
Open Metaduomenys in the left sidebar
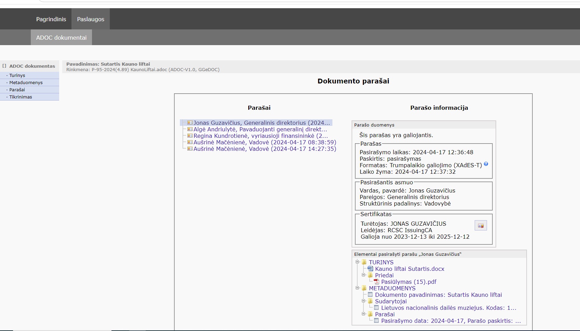pos(26,82)
